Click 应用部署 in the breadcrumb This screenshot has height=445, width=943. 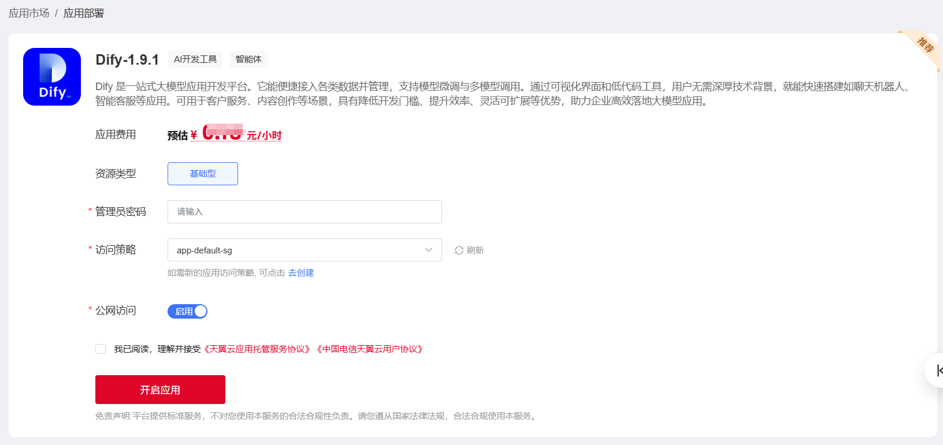[x=84, y=13]
